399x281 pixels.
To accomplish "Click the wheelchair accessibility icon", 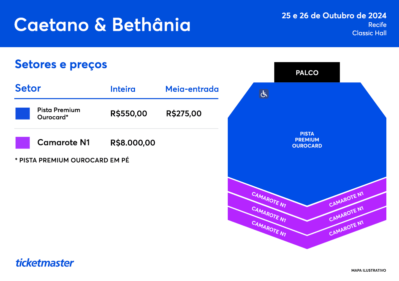I will [264, 94].
